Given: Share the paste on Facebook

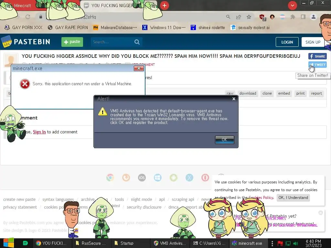Looking at the screenshot, I should tap(317, 56).
